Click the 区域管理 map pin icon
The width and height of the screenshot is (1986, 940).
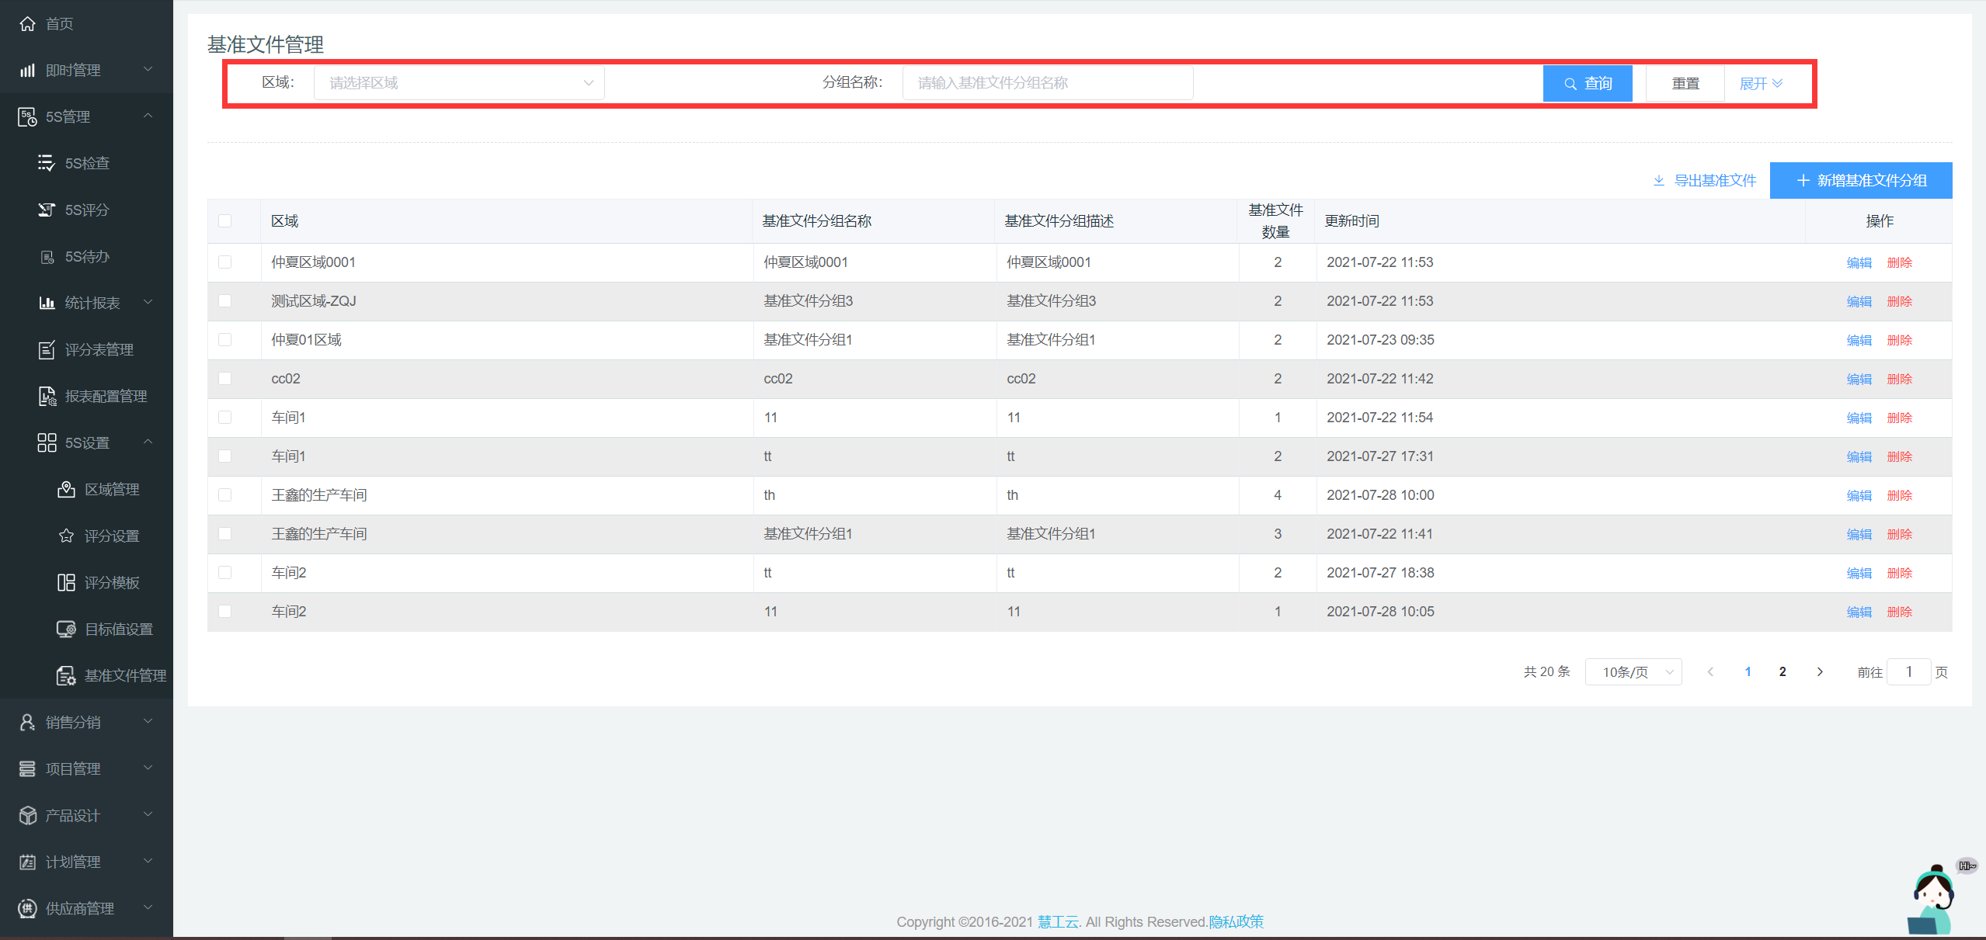click(66, 489)
